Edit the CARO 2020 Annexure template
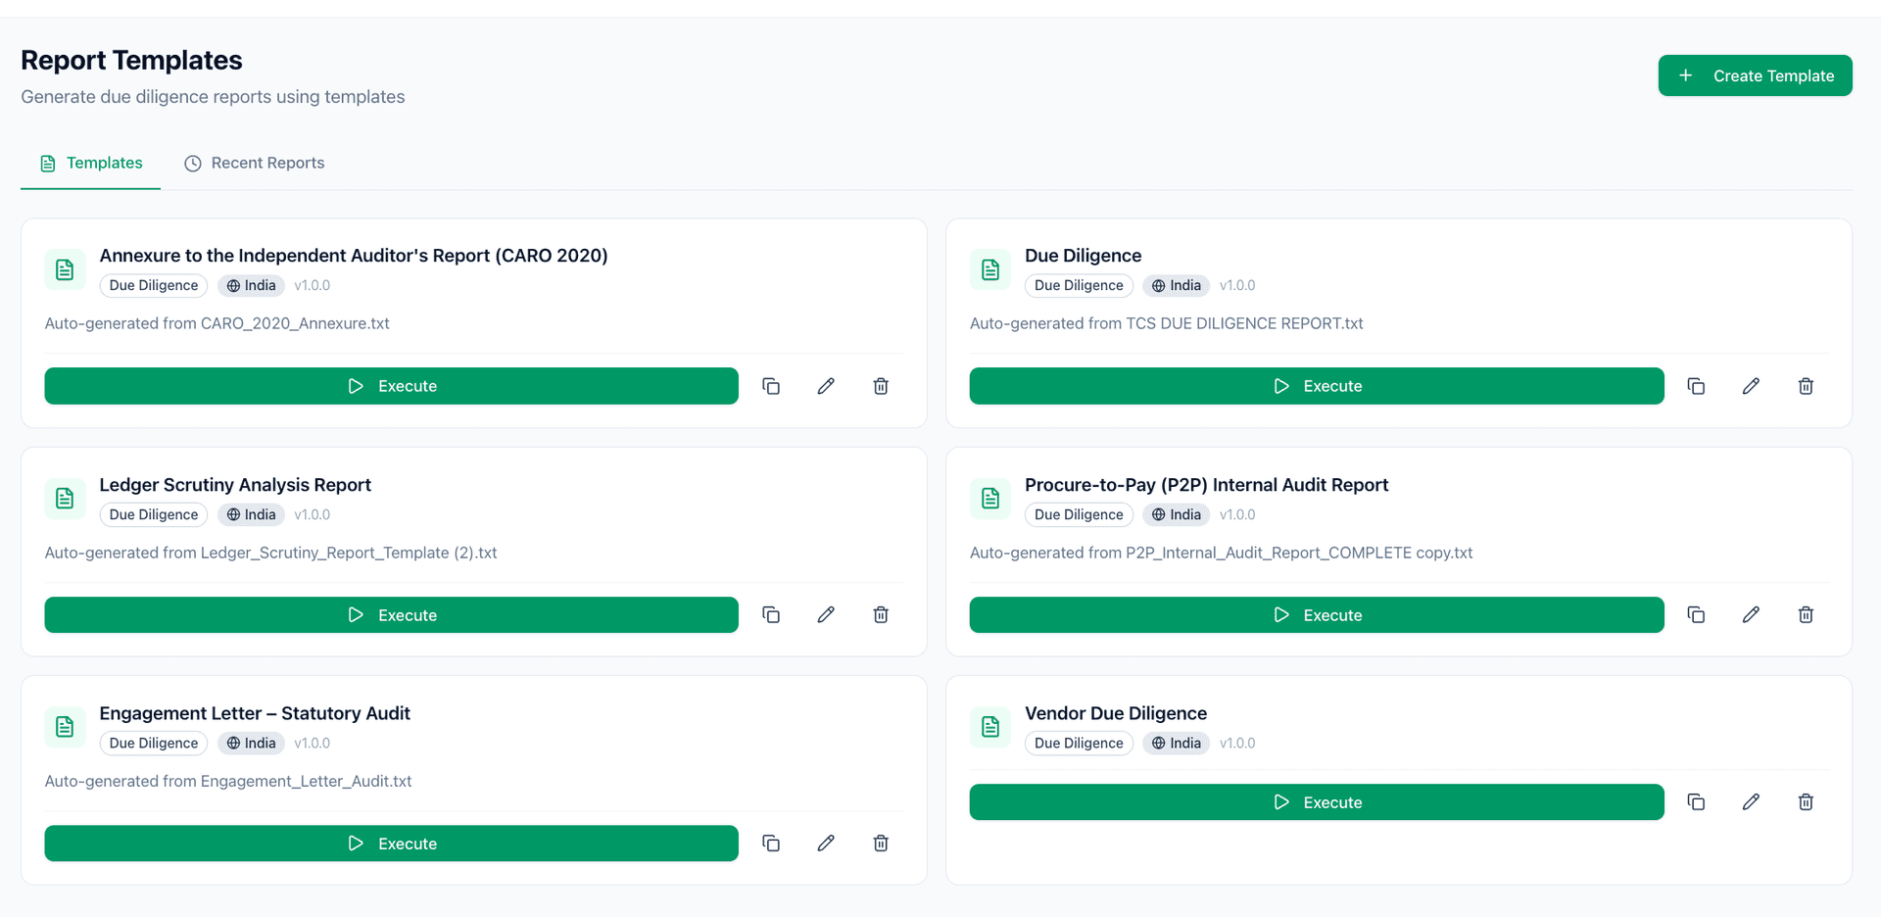 tap(826, 386)
